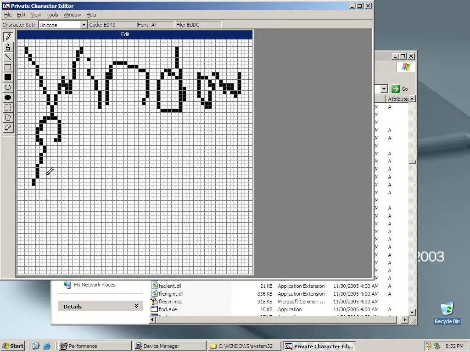
Task: Open the File menu
Action: [8, 15]
